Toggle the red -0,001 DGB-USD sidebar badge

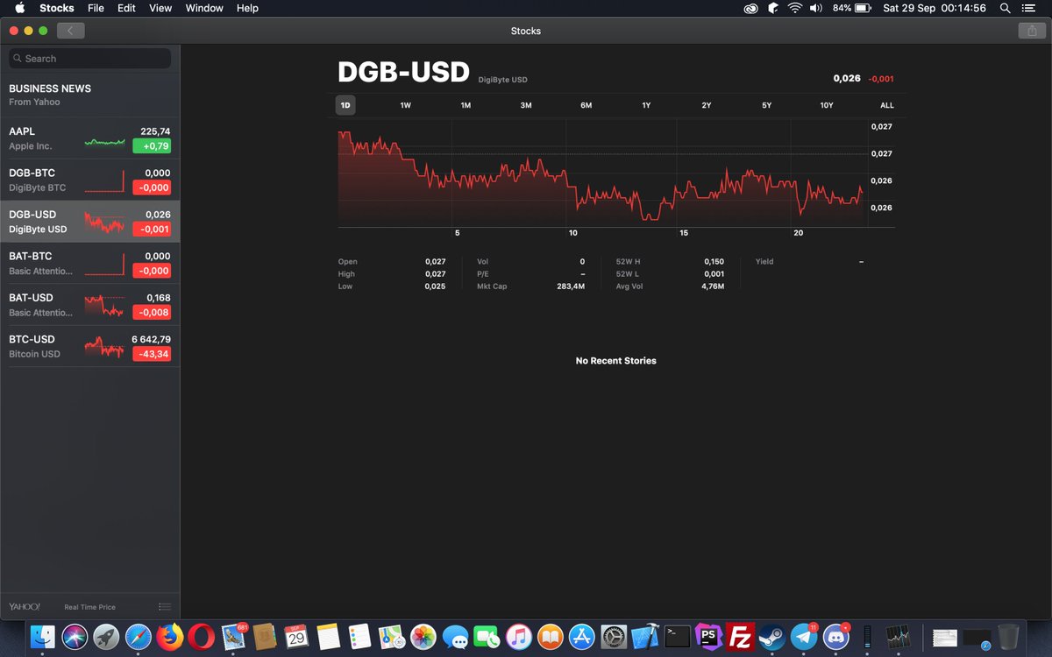point(152,230)
